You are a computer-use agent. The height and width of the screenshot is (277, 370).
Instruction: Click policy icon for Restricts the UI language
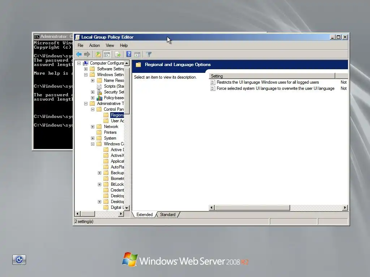(x=213, y=82)
